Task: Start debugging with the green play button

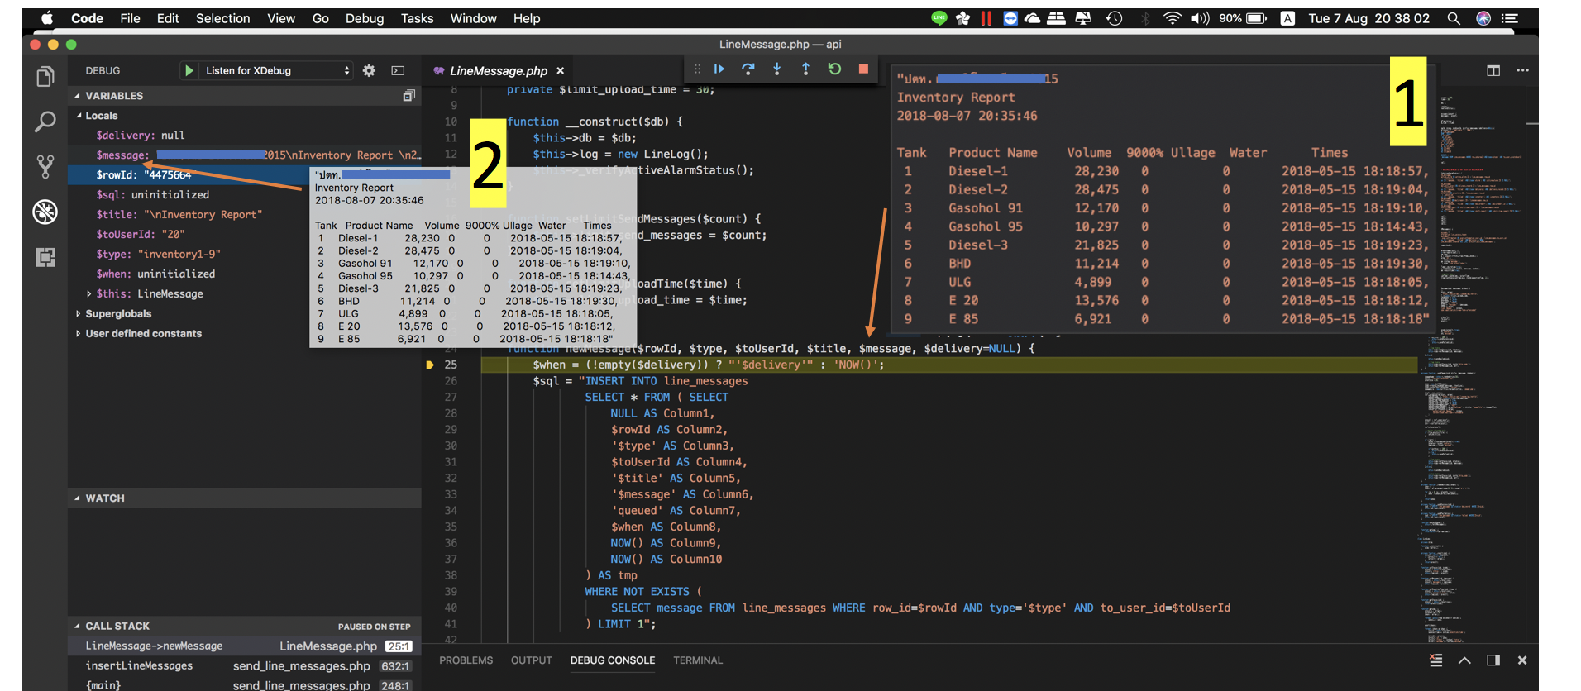Action: (189, 71)
